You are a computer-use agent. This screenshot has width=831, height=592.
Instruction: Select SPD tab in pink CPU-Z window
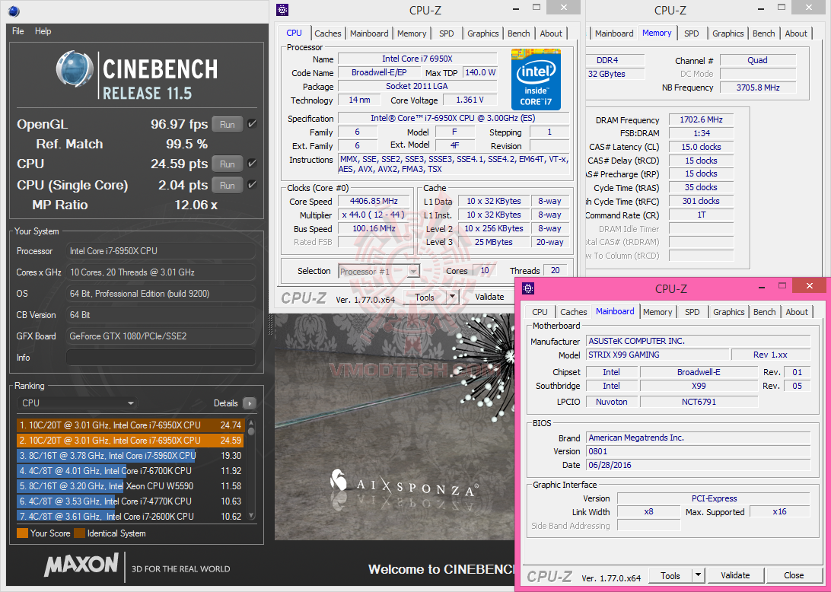coord(692,312)
